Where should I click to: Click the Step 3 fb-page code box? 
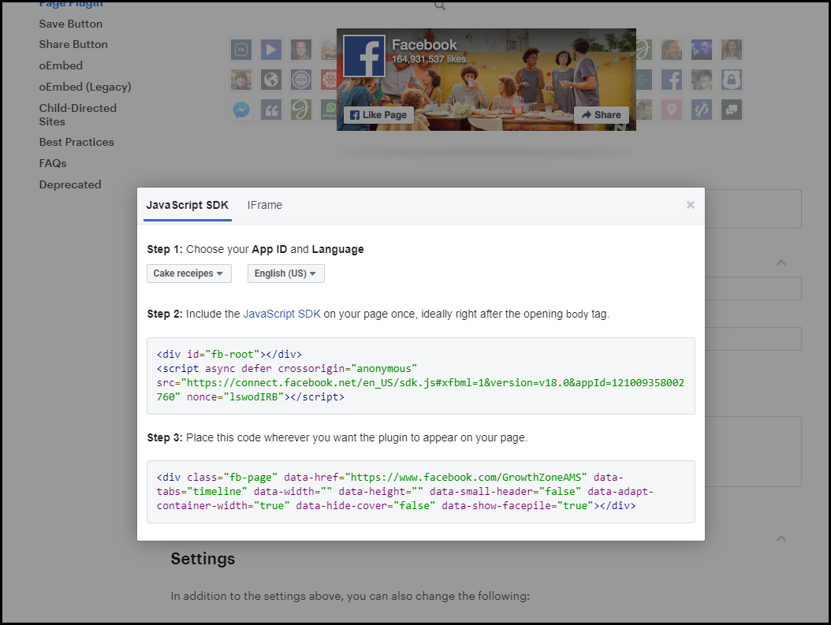(x=420, y=492)
